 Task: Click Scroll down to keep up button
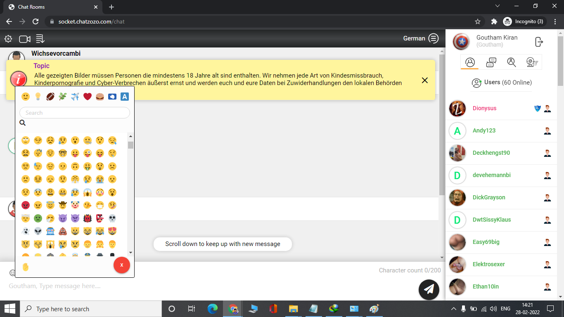(223, 244)
